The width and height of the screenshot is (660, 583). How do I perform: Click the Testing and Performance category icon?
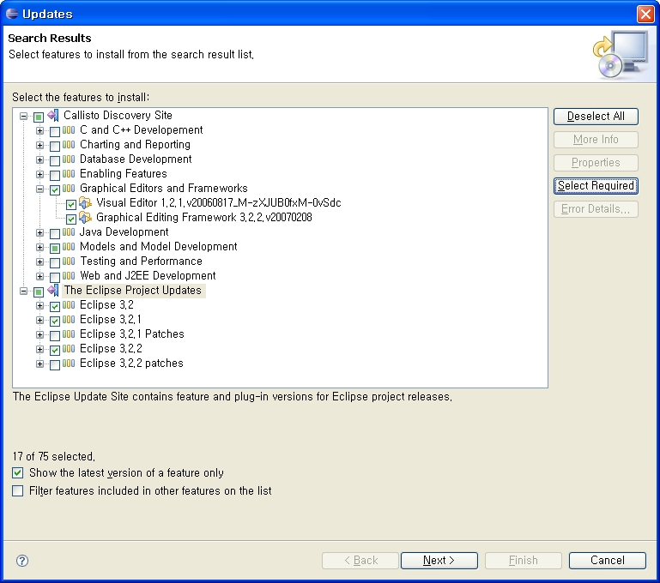point(69,261)
